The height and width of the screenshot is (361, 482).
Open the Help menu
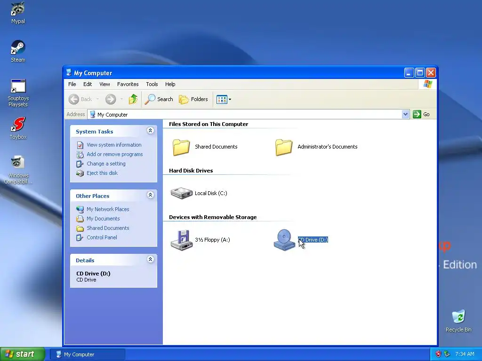(x=170, y=84)
